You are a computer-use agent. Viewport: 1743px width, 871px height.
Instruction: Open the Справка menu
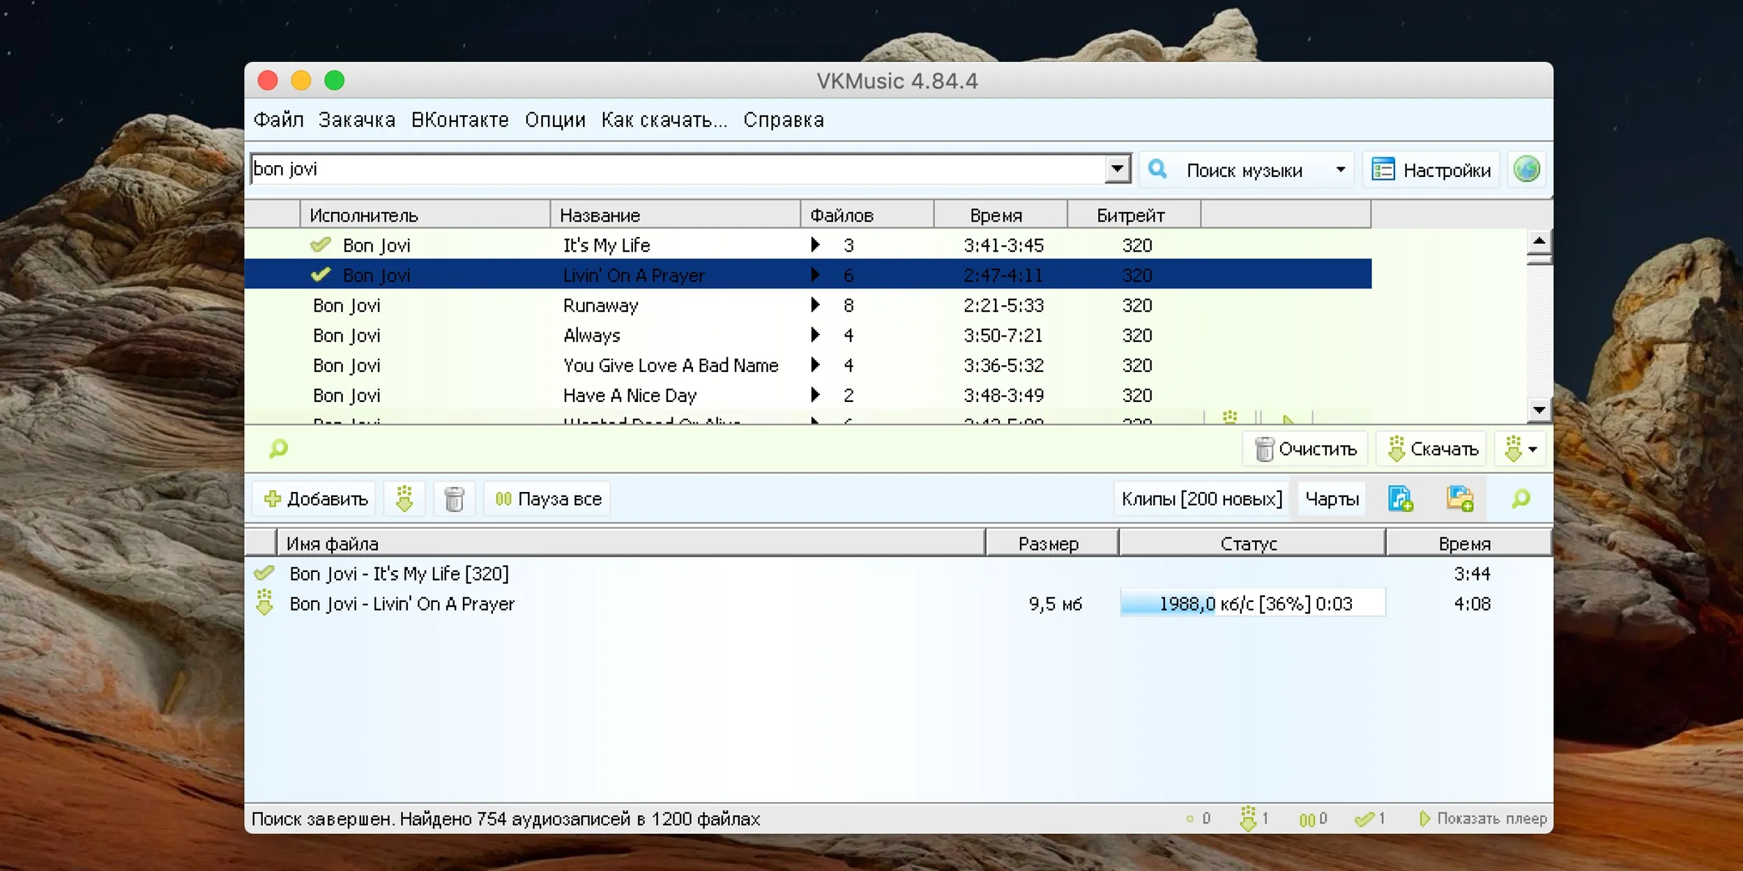pos(784,120)
